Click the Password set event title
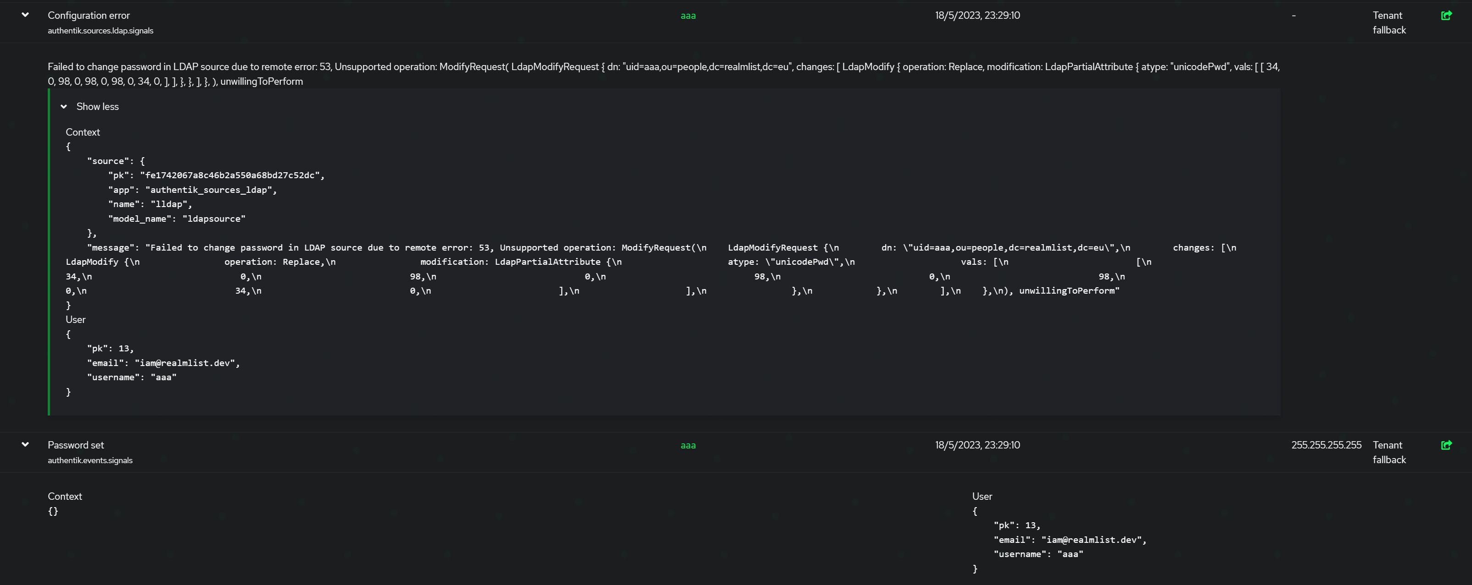Screen dimensions: 1472x585 (x=76, y=445)
